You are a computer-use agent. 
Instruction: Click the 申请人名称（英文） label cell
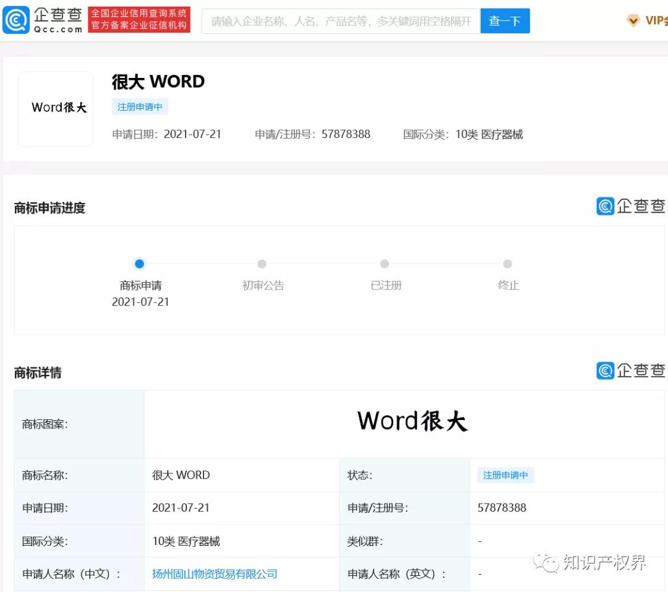405,573
